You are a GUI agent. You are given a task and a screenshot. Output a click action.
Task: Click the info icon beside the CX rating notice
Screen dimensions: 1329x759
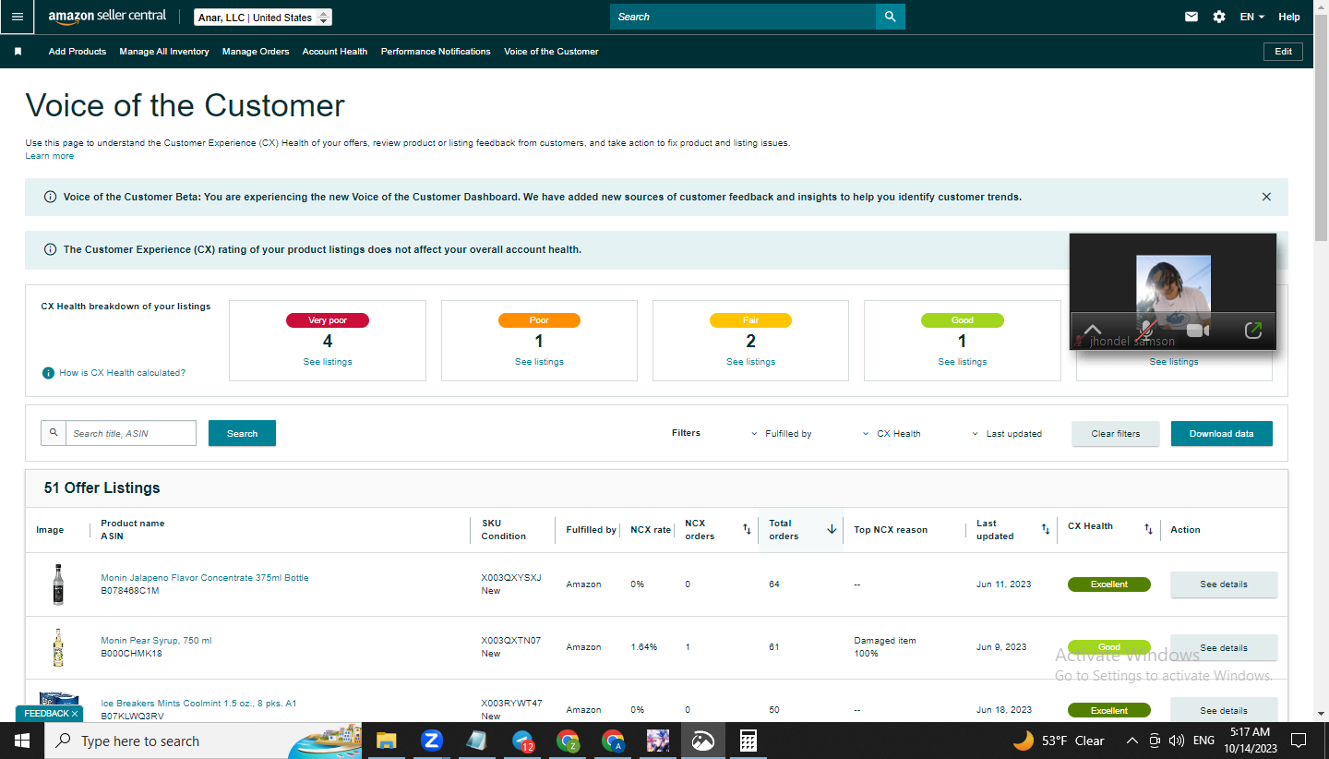click(x=50, y=249)
